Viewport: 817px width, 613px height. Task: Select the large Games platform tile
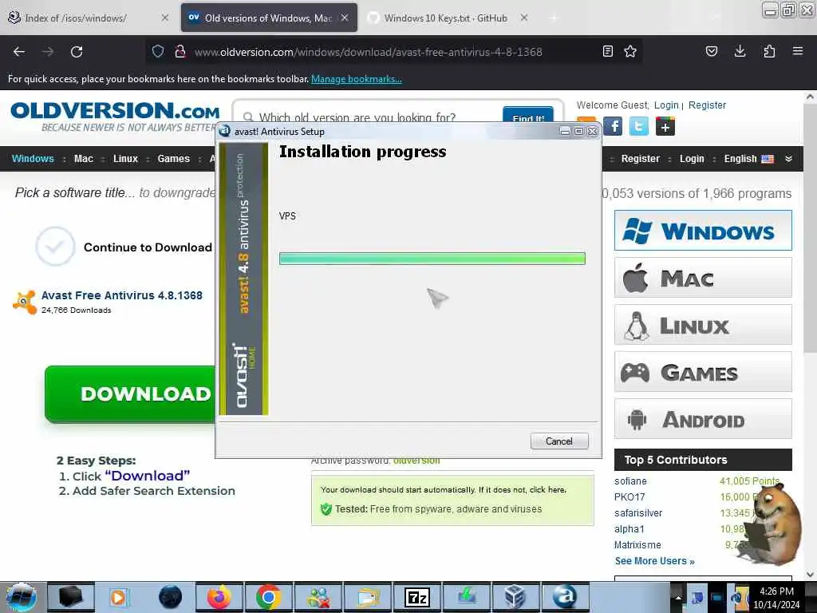point(703,372)
